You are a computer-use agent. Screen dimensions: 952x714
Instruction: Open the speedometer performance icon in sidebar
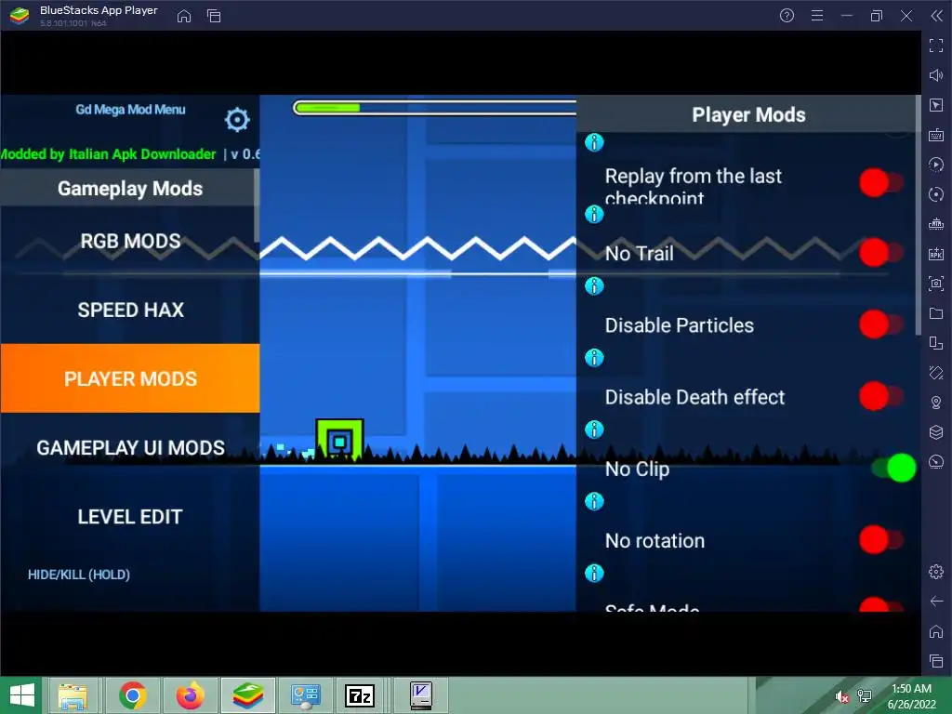[x=936, y=462]
